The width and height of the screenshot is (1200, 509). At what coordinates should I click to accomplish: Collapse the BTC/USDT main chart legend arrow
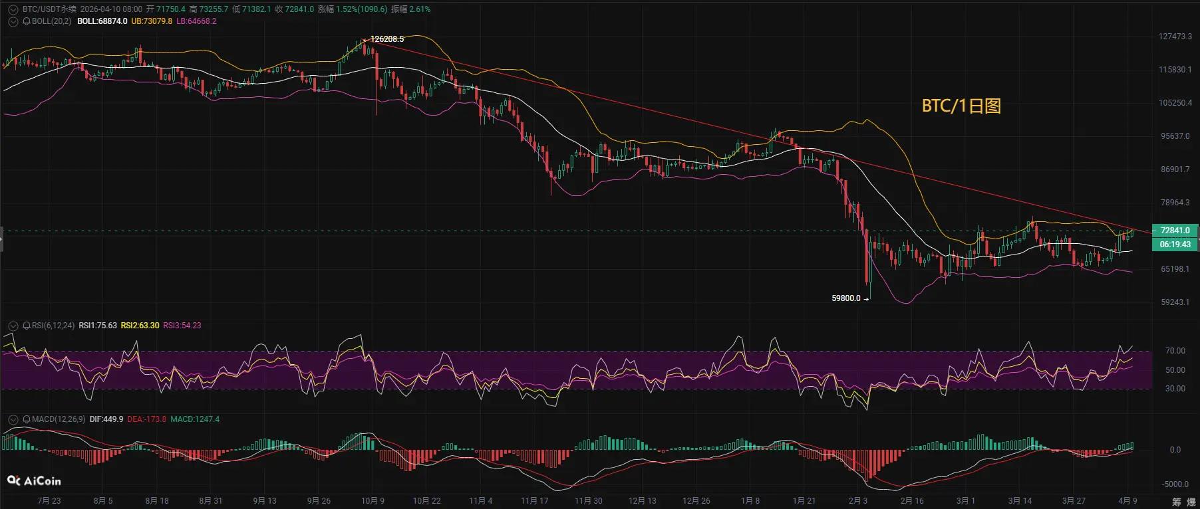[x=13, y=9]
